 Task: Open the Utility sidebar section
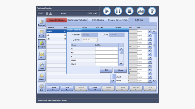tap(41, 66)
